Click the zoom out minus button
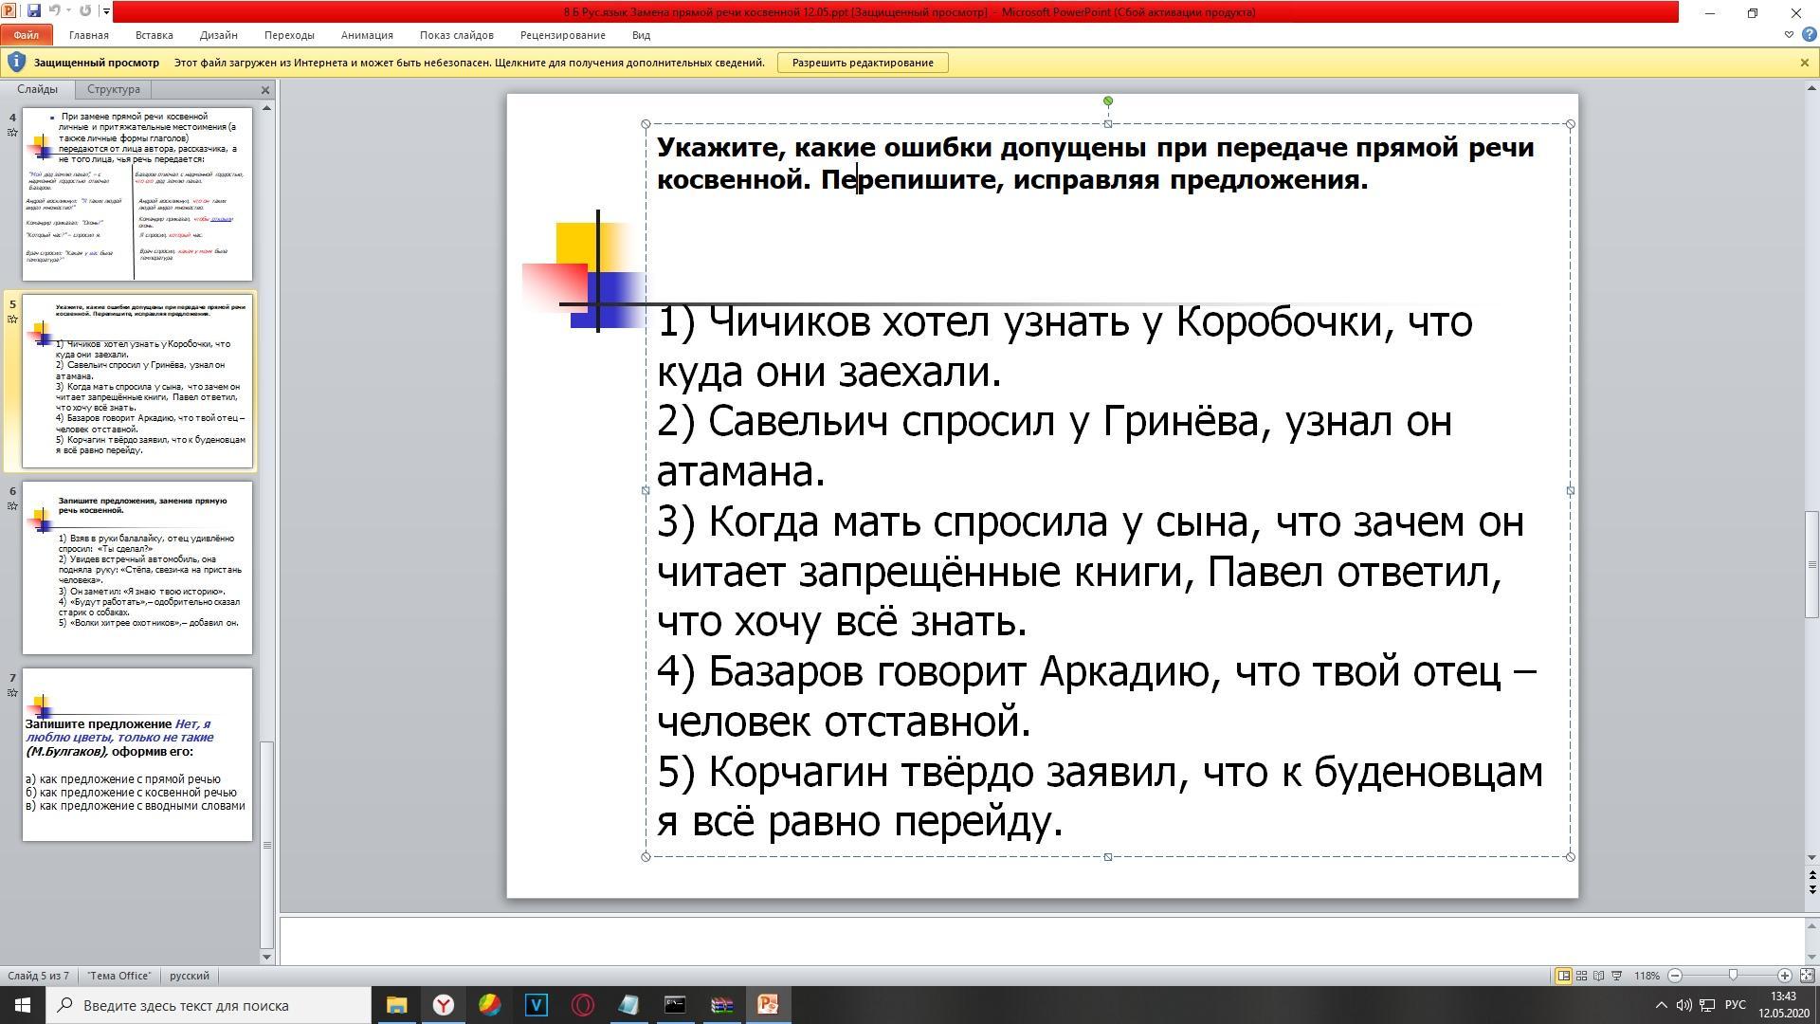Screen dimensions: 1820x1024 tap(1675, 976)
